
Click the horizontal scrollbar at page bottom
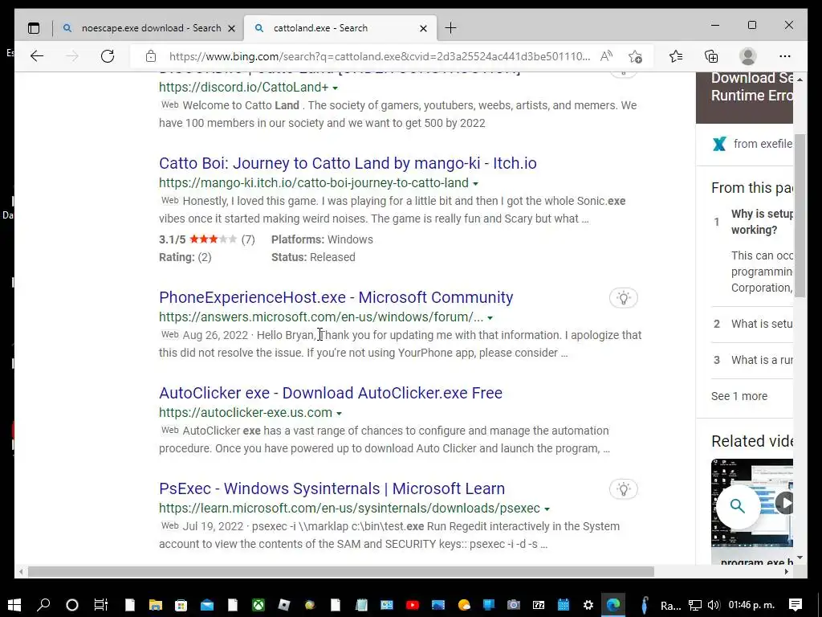click(340, 571)
